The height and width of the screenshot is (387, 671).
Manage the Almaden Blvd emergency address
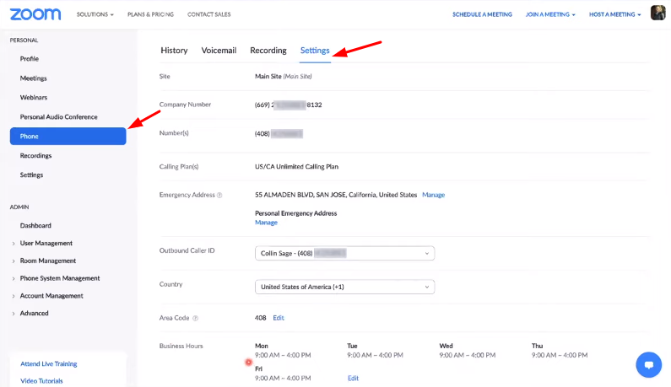434,195
